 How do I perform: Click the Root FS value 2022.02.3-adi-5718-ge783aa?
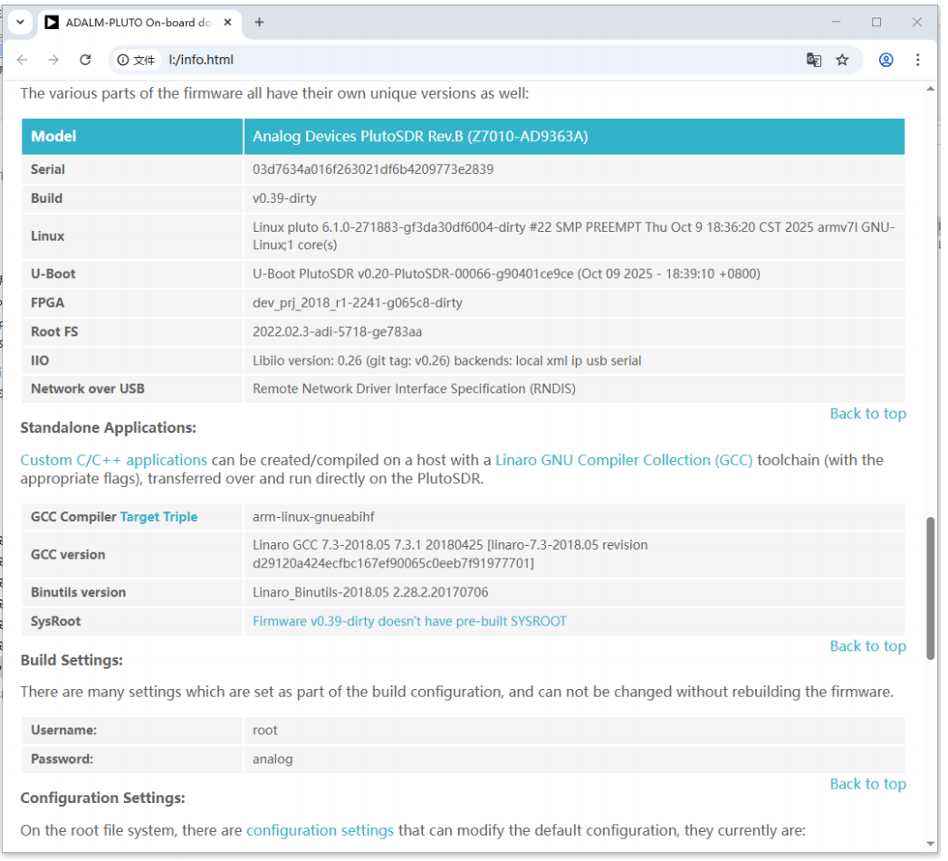point(338,332)
